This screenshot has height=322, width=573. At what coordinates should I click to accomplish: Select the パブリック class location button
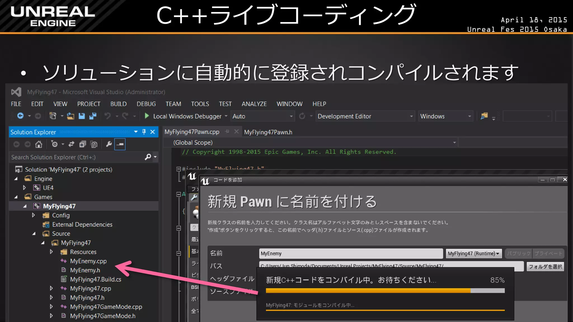pyautogui.click(x=519, y=254)
